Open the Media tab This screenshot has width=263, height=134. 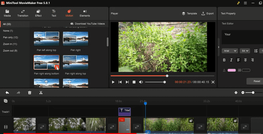tap(7, 13)
